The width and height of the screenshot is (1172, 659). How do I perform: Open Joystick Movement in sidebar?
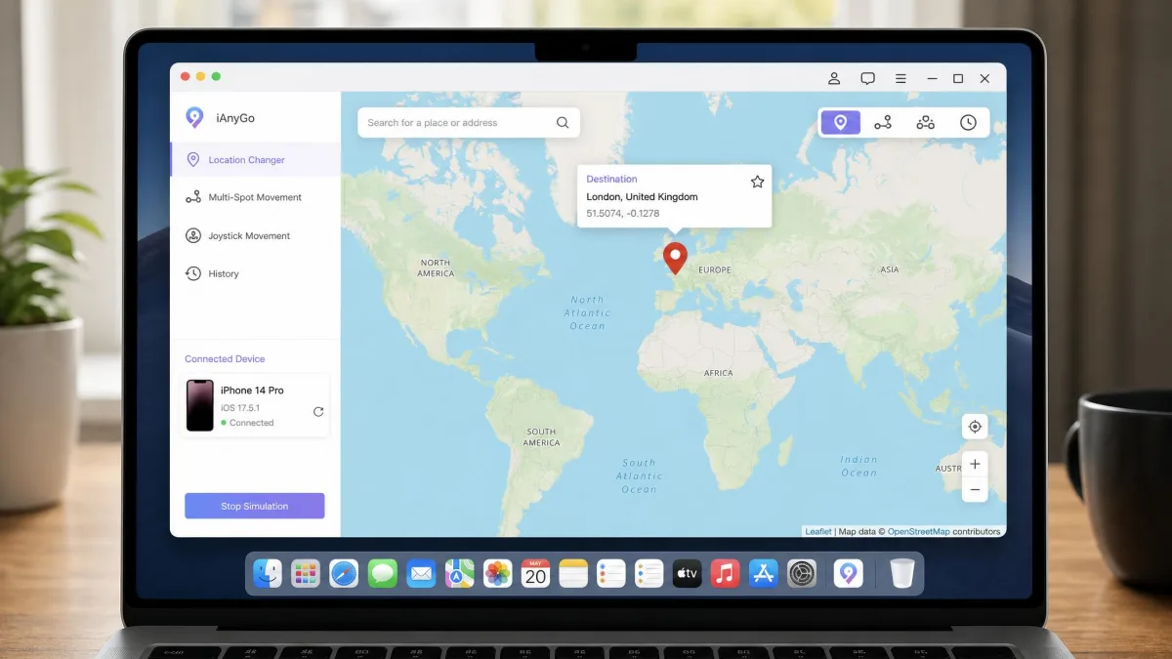[x=255, y=236]
